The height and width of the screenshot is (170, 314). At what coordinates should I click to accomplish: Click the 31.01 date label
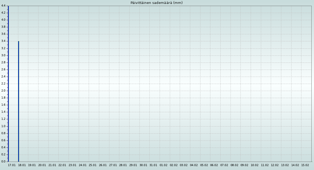[x=153, y=165]
